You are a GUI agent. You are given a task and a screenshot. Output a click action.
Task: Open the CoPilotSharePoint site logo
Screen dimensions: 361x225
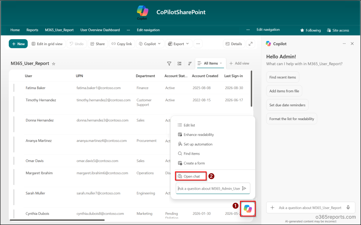click(142, 12)
